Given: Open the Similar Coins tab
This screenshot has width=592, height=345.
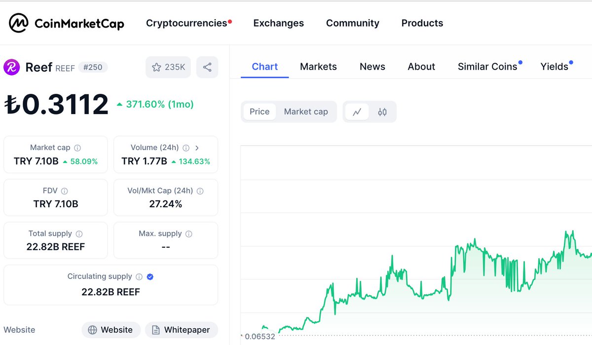Looking at the screenshot, I should coord(487,66).
